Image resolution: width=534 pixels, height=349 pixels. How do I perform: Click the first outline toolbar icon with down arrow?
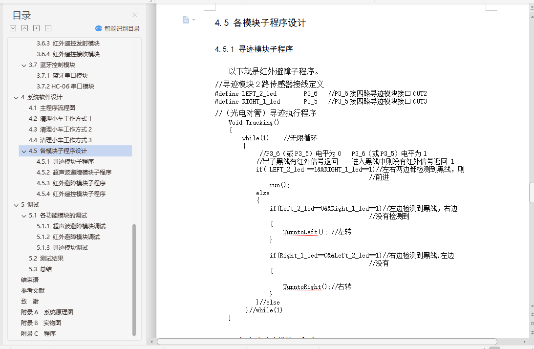point(13,28)
